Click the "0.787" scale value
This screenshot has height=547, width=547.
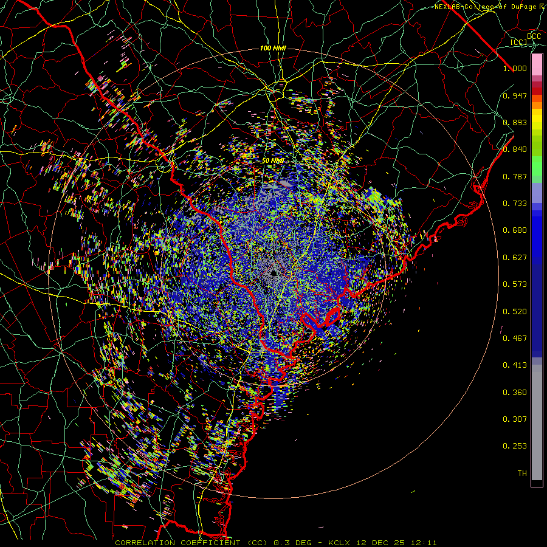(x=515, y=176)
